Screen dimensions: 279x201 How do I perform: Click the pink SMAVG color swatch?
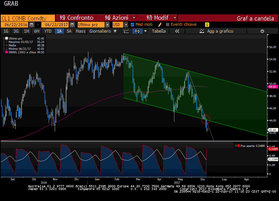(x=5, y=52)
